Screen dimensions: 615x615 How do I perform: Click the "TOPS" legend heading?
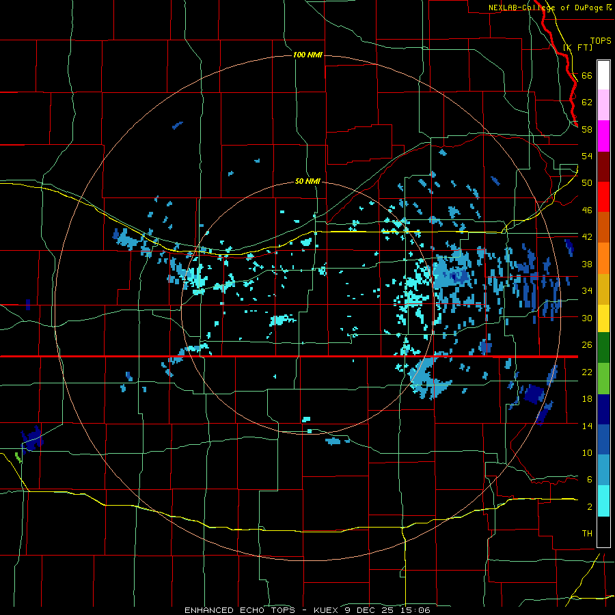tap(601, 40)
